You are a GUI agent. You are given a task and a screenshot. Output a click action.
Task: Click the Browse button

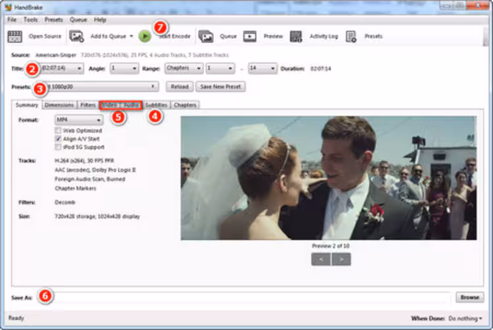(x=470, y=297)
